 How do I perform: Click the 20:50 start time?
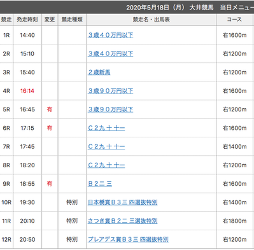click(27, 240)
